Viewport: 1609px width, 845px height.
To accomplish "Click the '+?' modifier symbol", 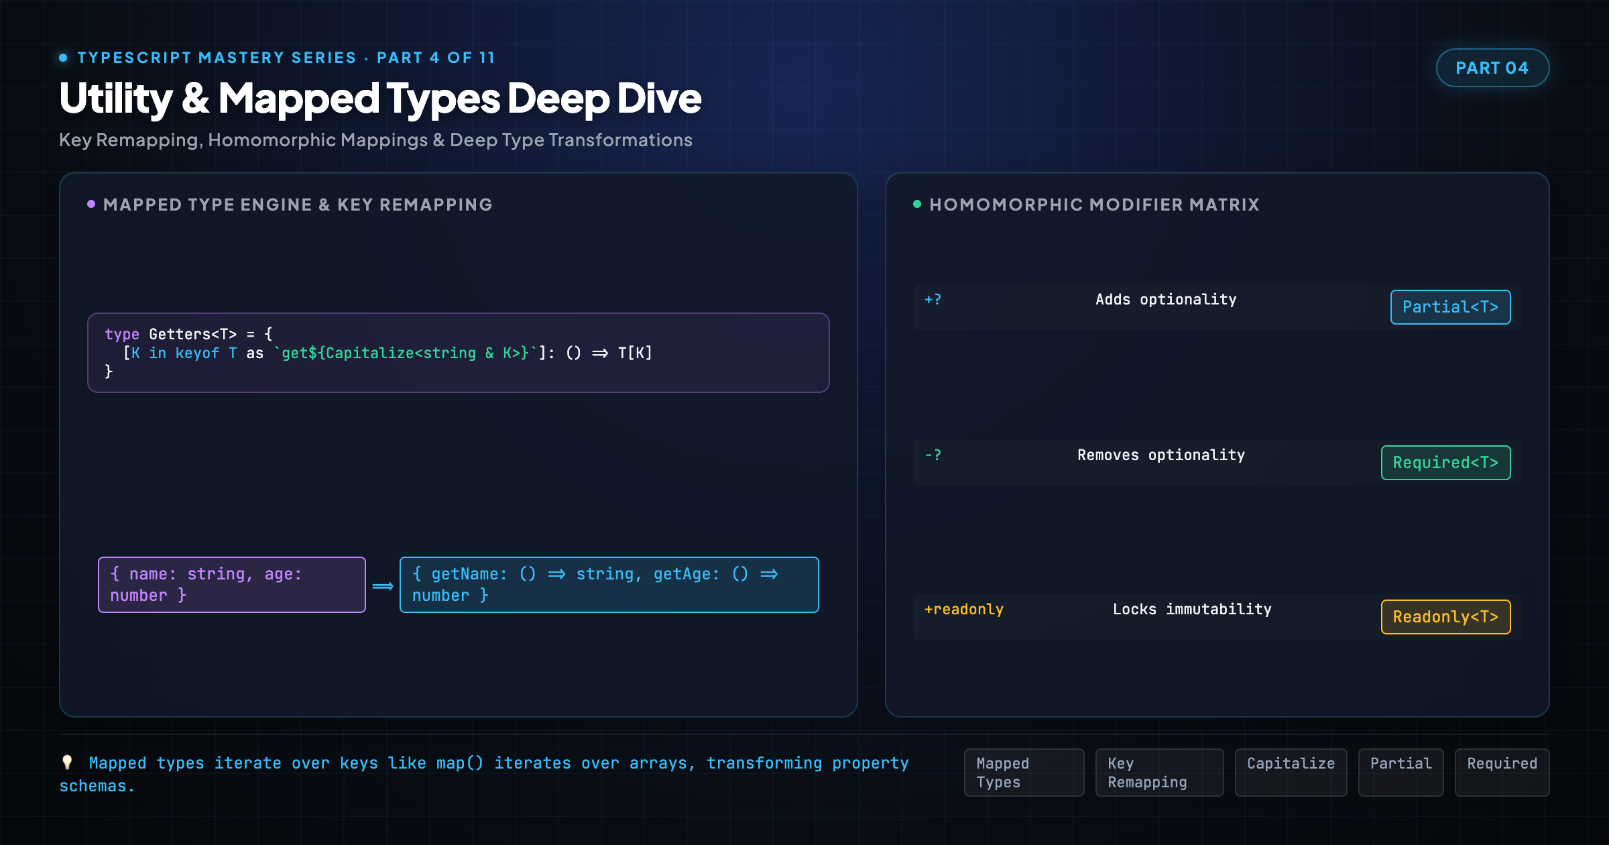I will (933, 299).
